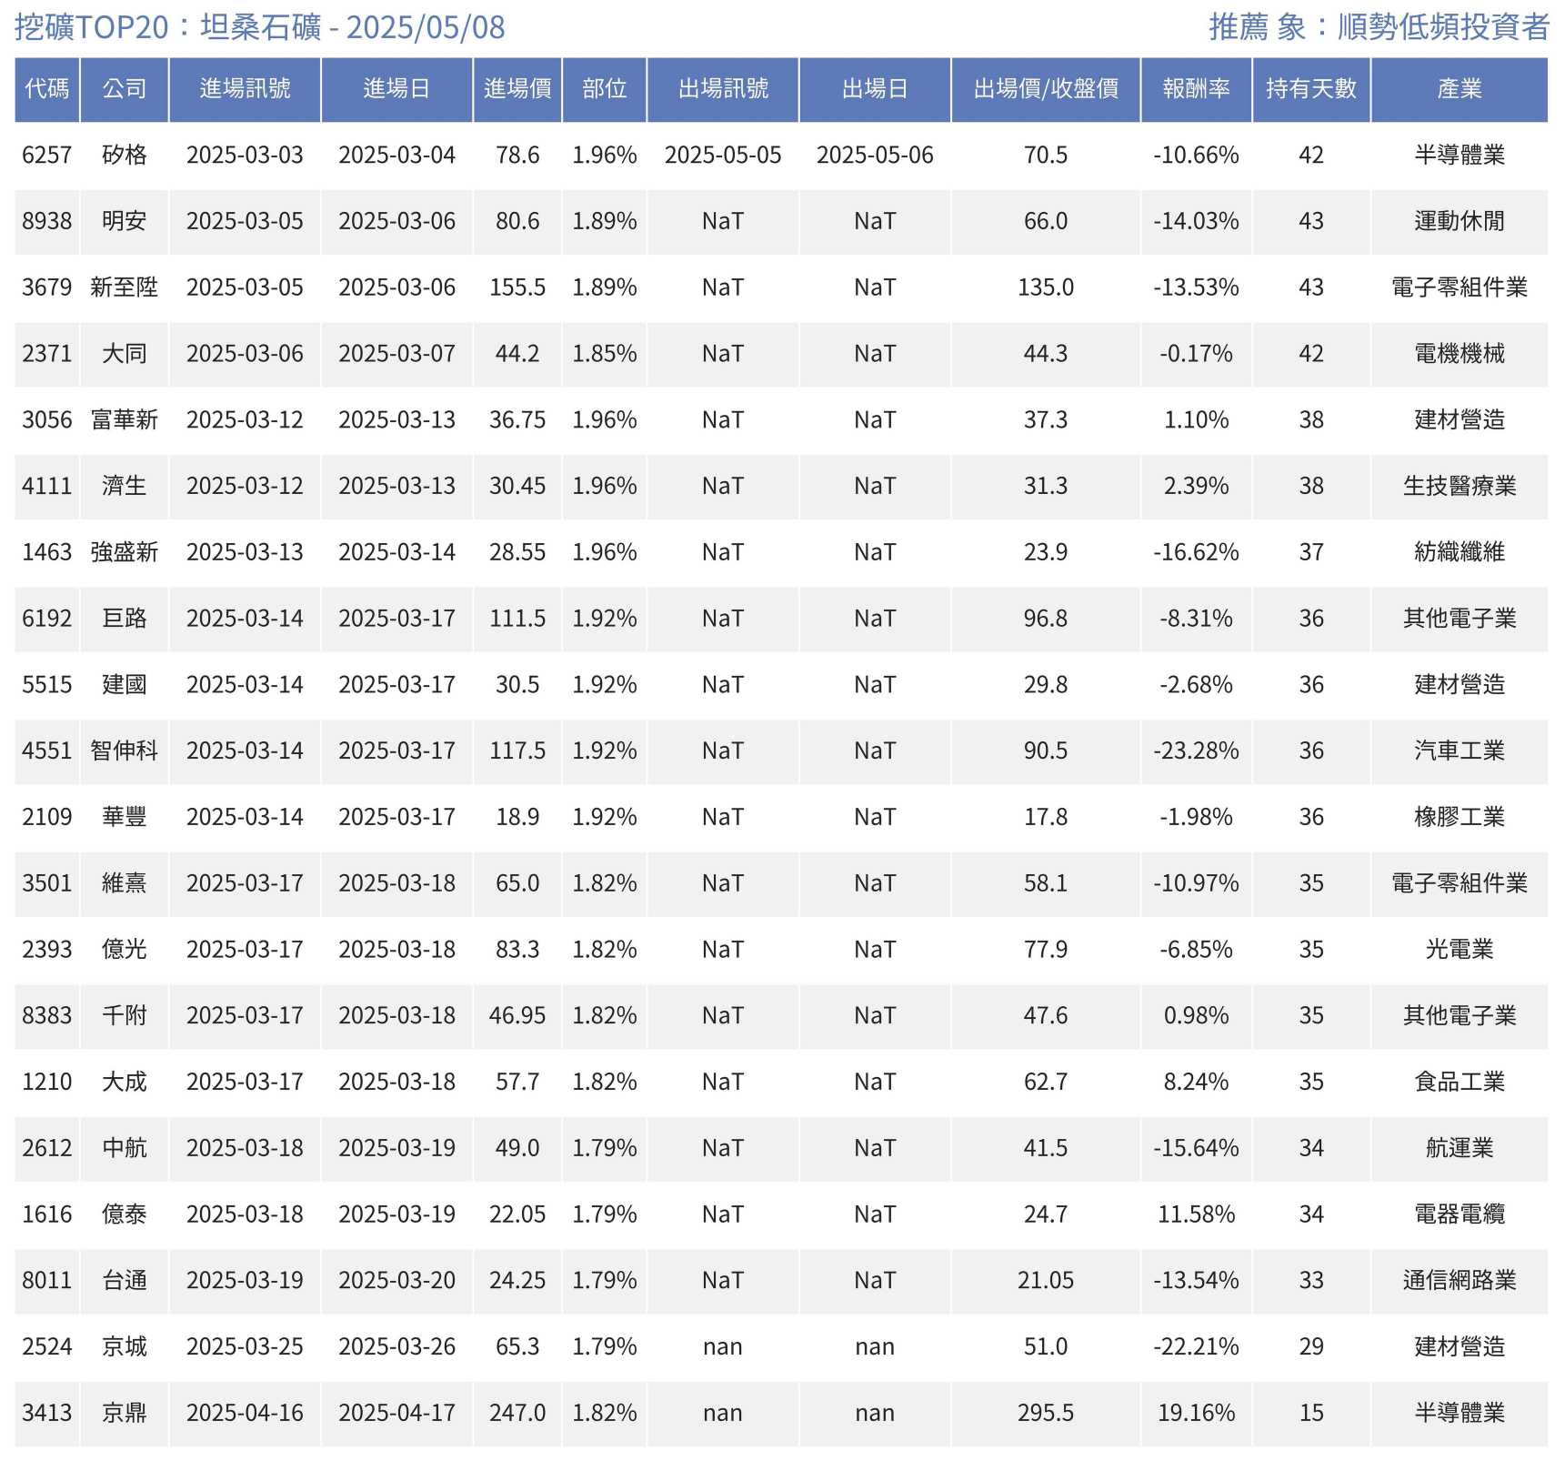Click industry 運動休閒
1565x1461 pixels.
coord(1460,222)
